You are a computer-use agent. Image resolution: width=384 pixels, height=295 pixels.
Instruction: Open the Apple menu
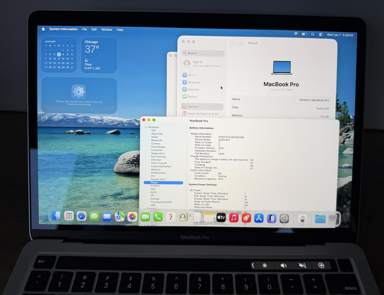coord(43,29)
